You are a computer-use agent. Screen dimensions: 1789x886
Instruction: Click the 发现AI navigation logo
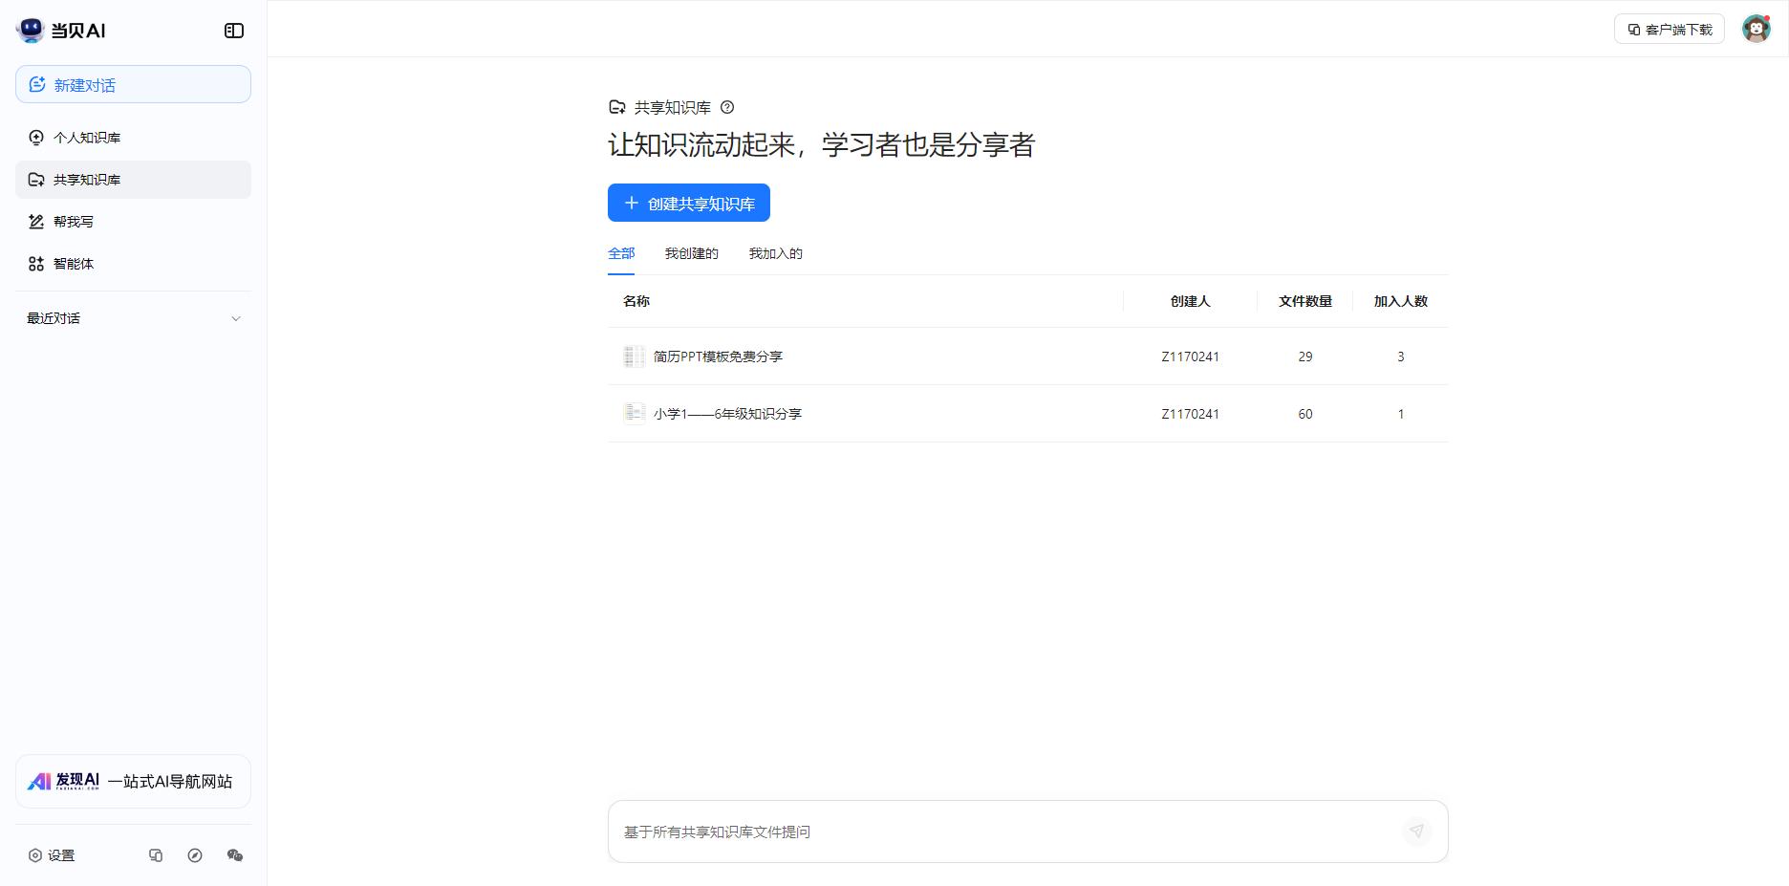(132, 781)
